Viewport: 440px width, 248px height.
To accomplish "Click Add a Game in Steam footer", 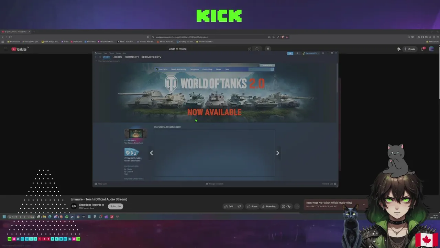I will [x=101, y=184].
